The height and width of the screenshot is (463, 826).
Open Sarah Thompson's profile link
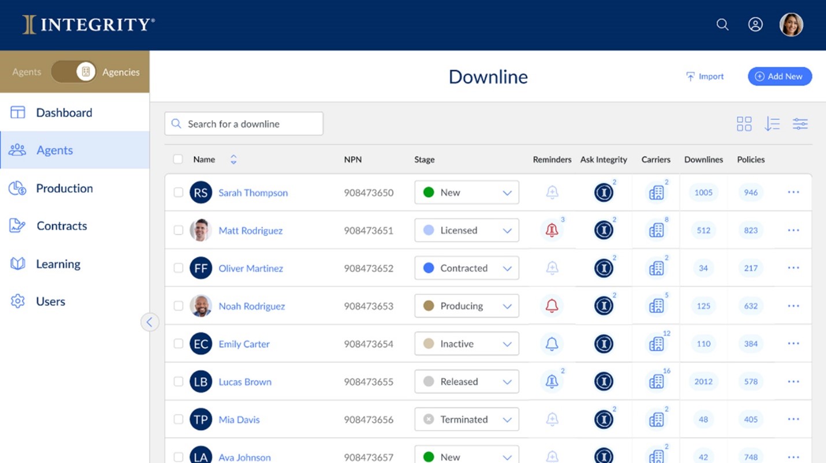point(253,193)
